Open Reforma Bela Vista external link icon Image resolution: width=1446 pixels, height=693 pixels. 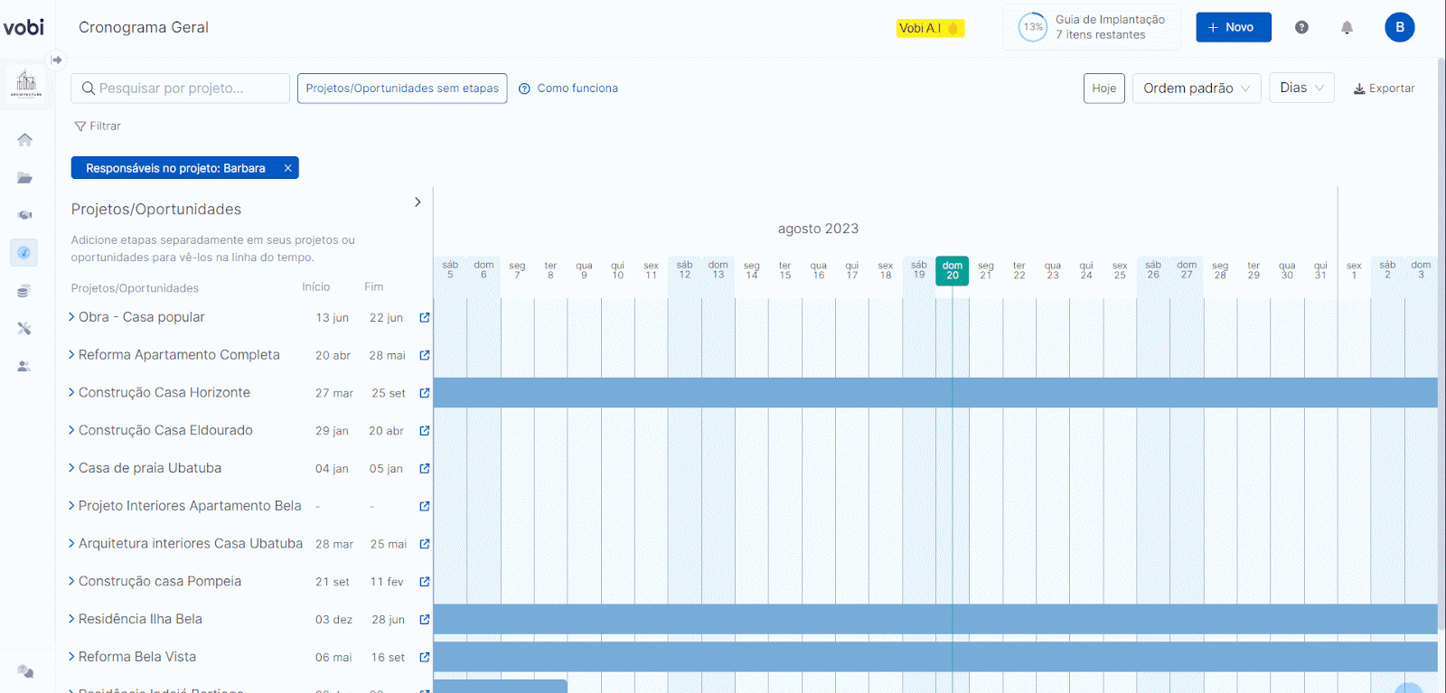coord(425,657)
